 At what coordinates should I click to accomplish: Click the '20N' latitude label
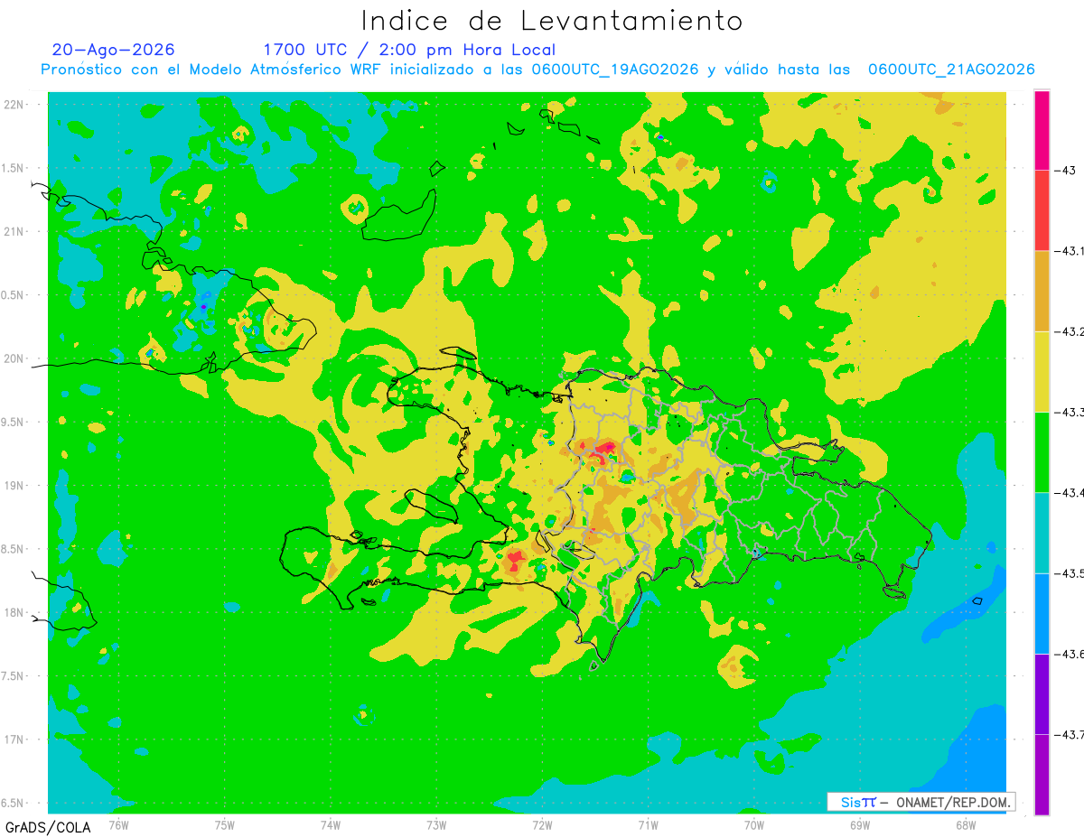[14, 358]
